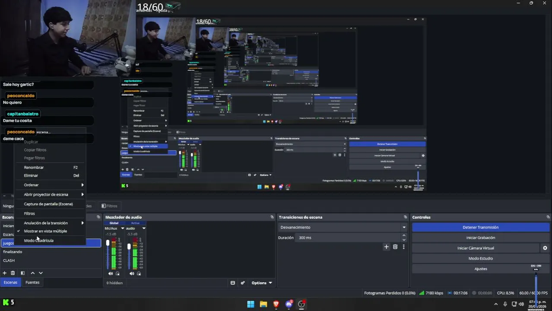The image size is (552, 311).
Task: Open transition properties three-dot menu
Action: (403, 247)
